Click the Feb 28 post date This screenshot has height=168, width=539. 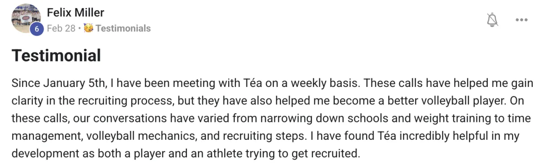pyautogui.click(x=61, y=28)
